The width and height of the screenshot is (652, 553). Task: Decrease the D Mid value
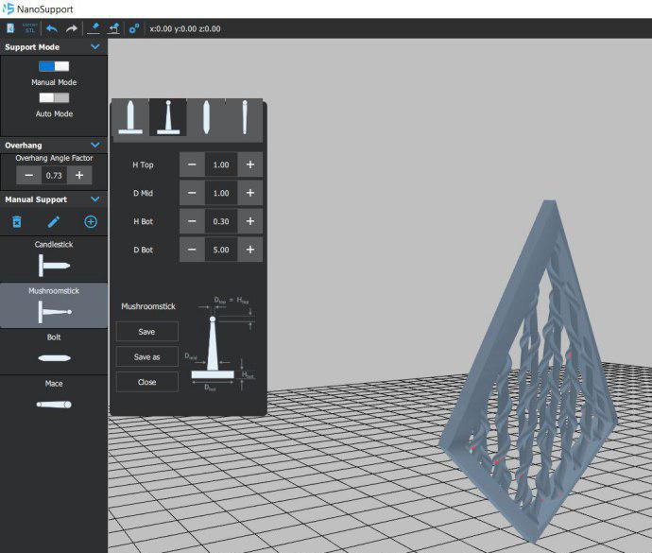(x=192, y=193)
